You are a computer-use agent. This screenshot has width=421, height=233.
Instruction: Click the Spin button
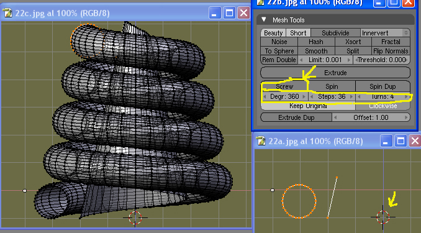tap(332, 86)
